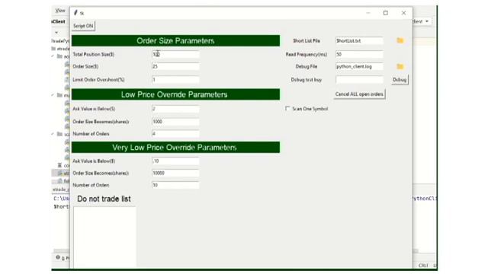Screen dimensions: 488x274
Task: Minimize the tk window
Action: (368, 13)
